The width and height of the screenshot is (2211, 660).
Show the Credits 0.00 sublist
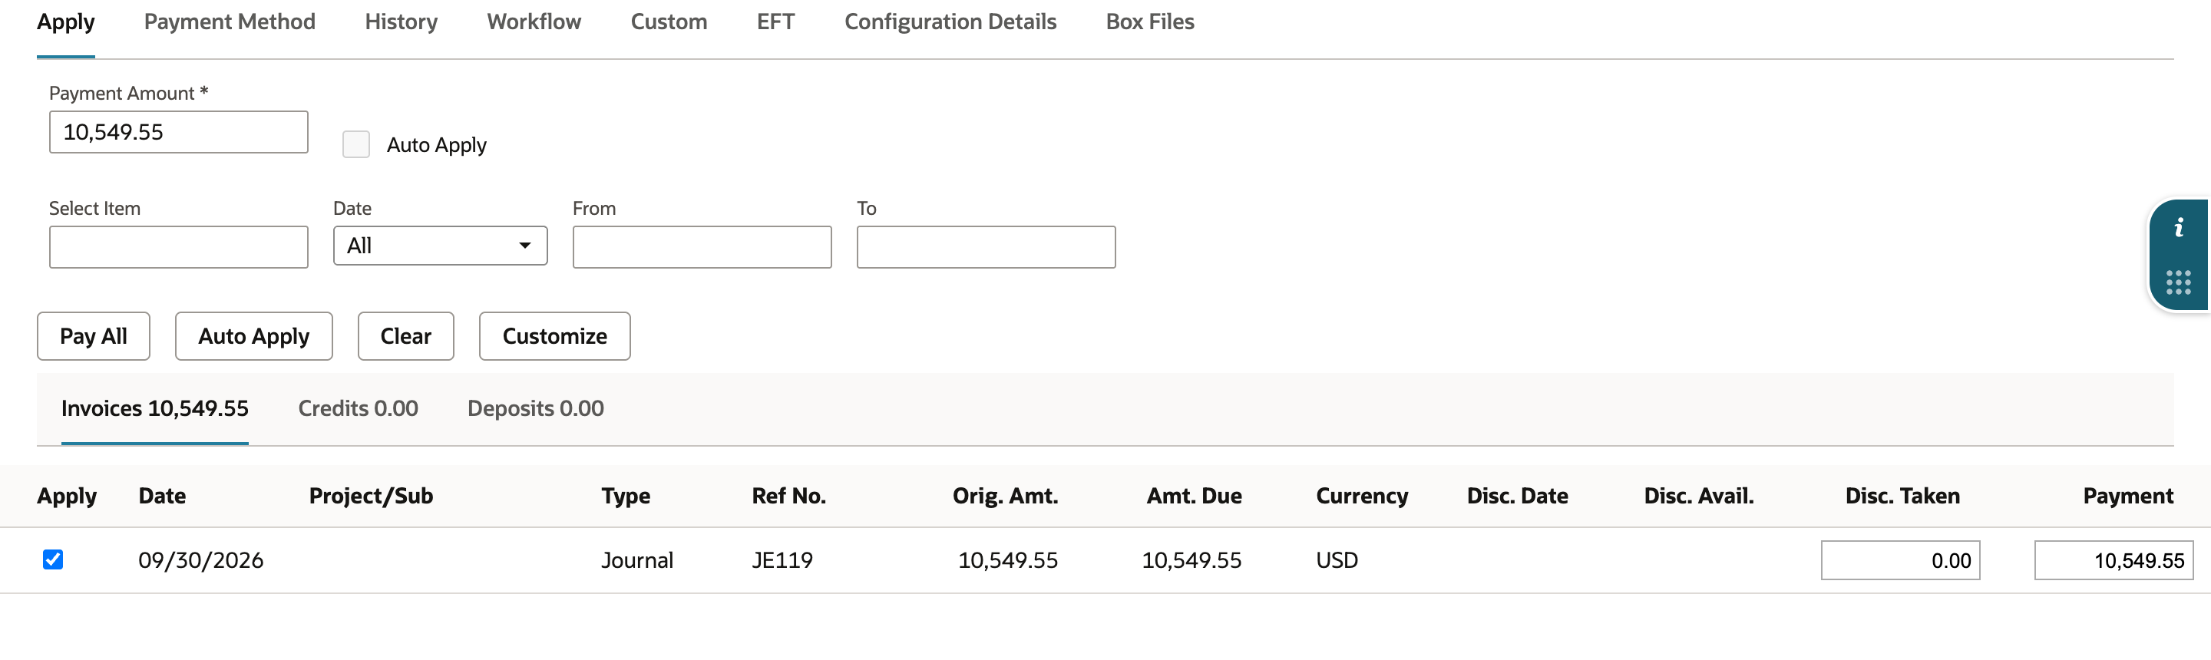click(358, 408)
